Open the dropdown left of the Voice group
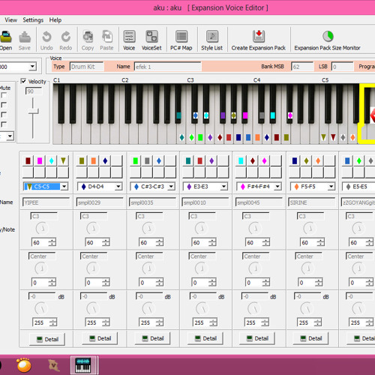 [32, 67]
